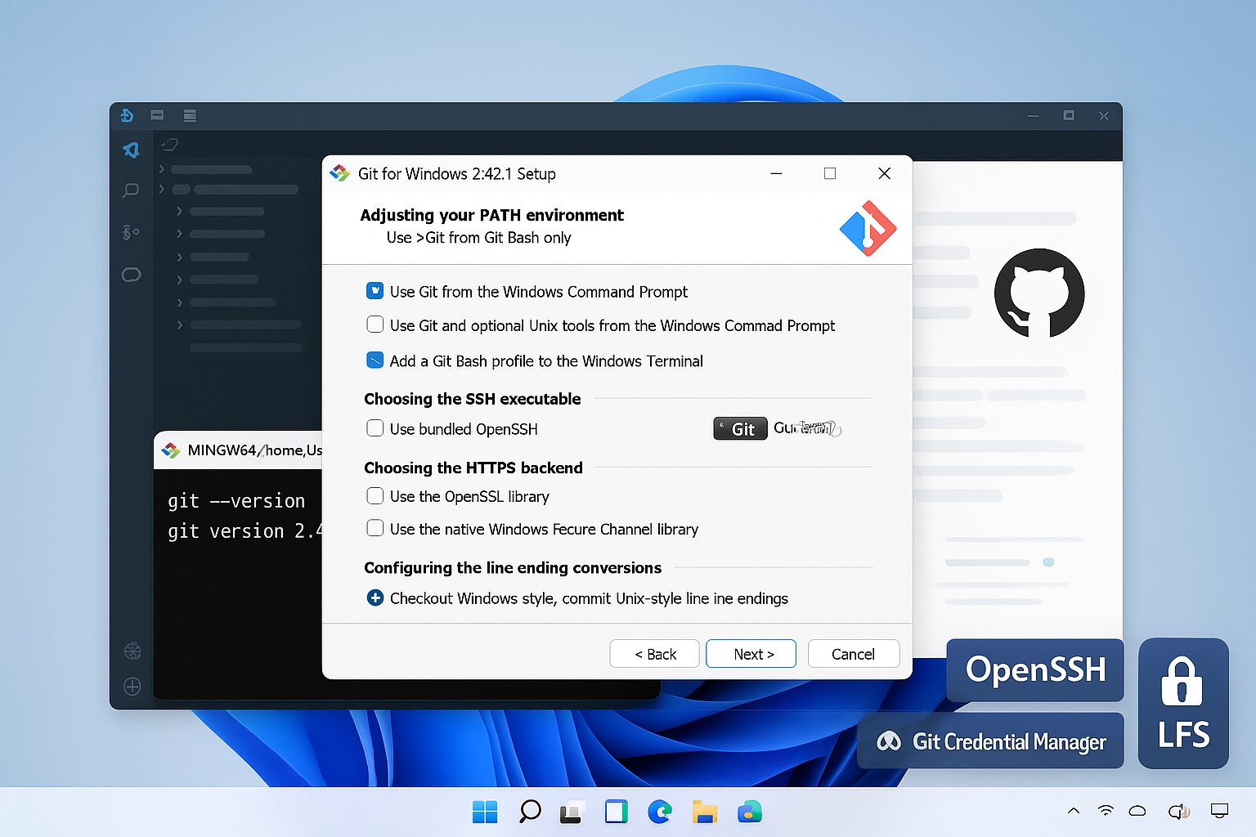Toggle the panel layout icon in editor title bar

[x=157, y=115]
